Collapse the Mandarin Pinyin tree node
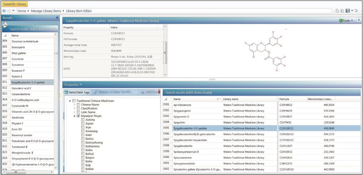363x175 pixels. (75, 116)
